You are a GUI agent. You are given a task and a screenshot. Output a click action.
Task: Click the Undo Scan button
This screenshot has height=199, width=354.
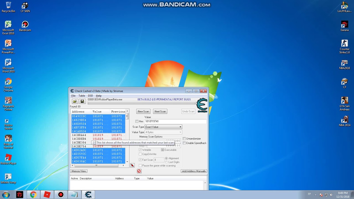tap(188, 111)
